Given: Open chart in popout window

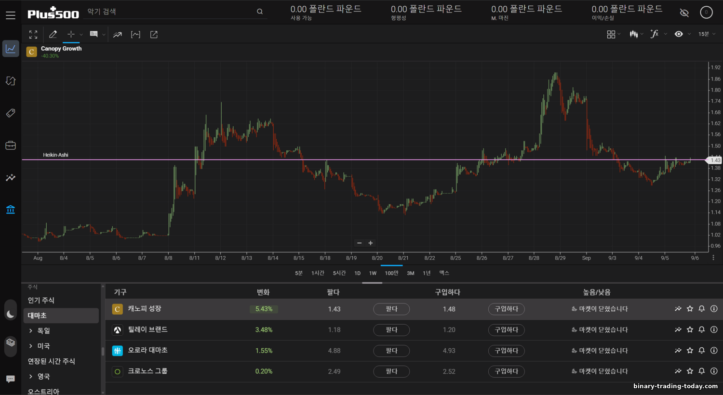Looking at the screenshot, I should click(154, 34).
